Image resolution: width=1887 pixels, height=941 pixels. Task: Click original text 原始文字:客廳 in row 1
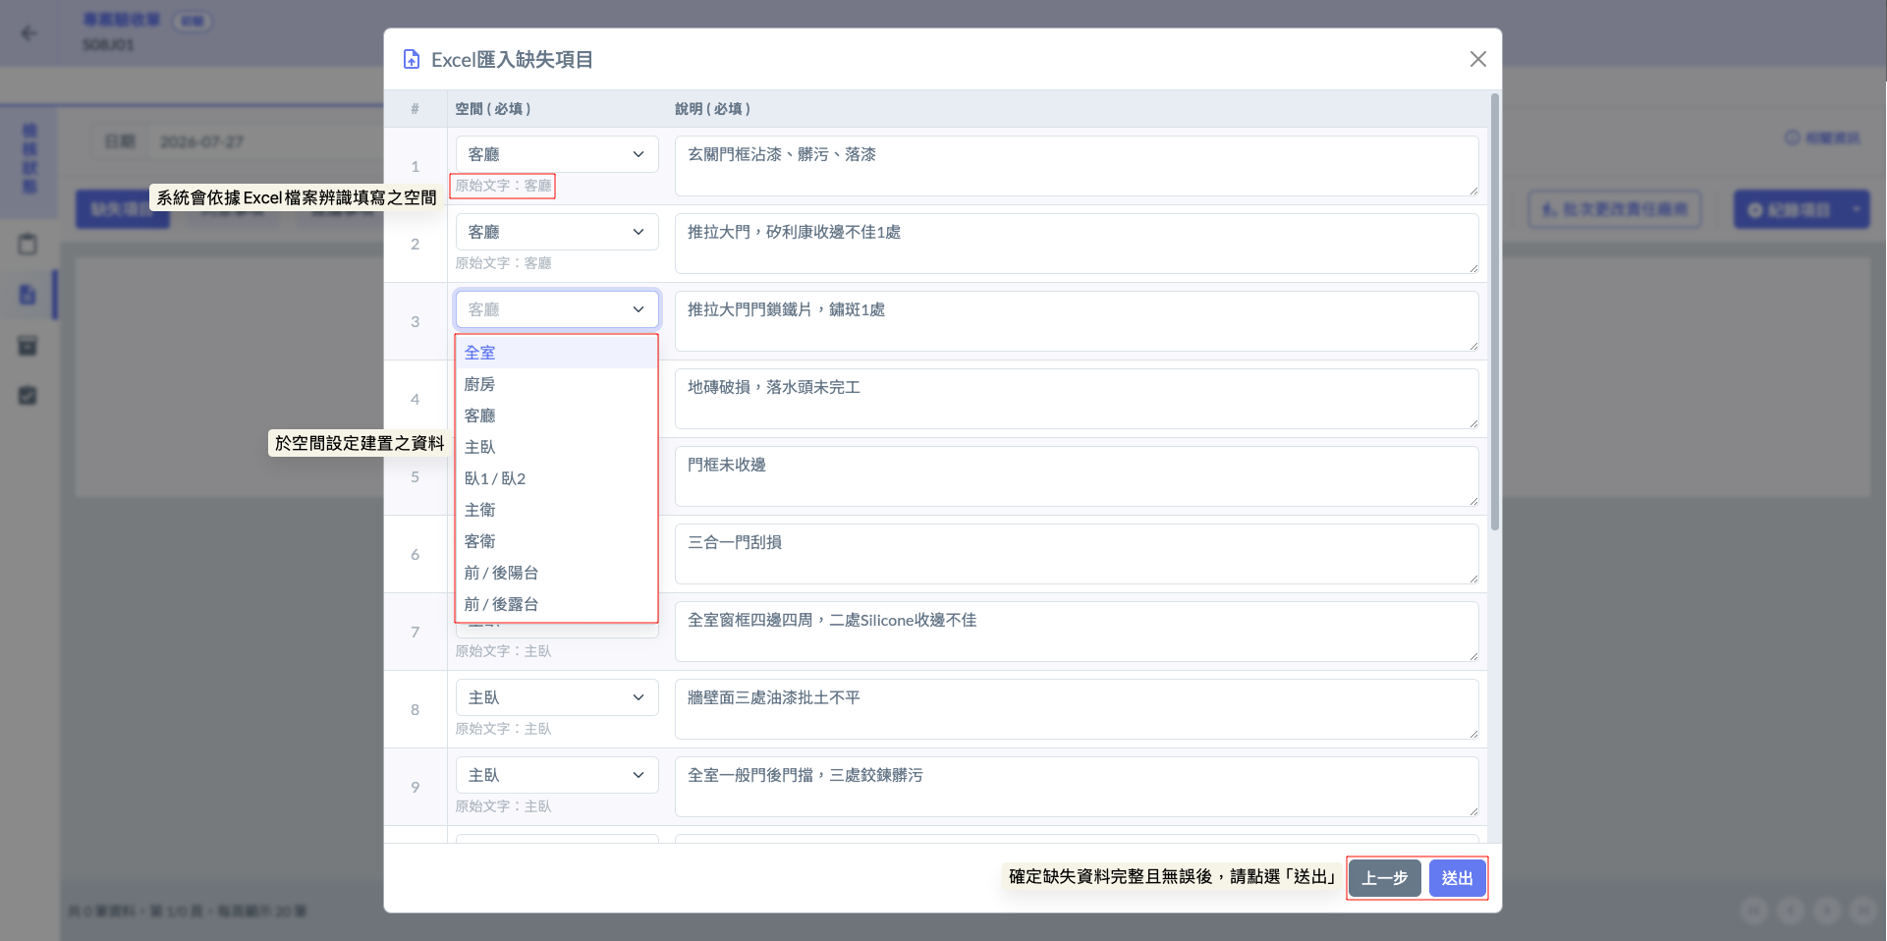[503, 186]
